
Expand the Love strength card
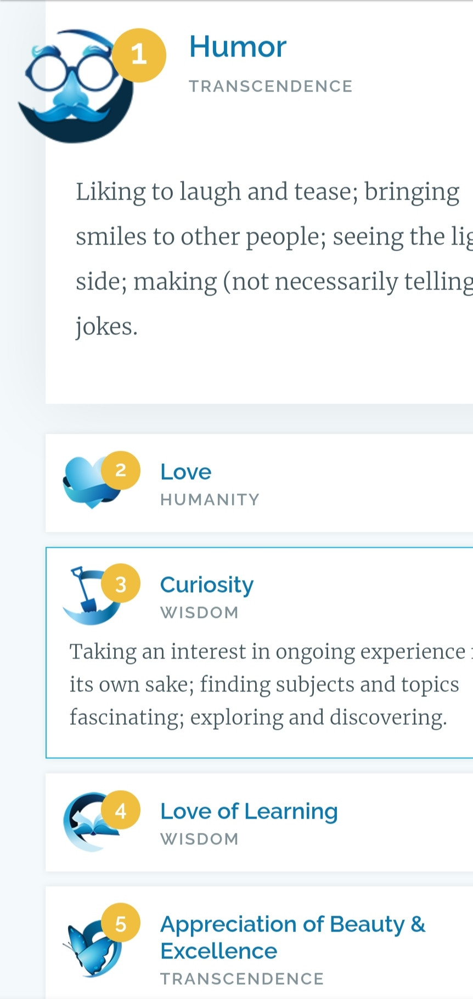coord(259,483)
